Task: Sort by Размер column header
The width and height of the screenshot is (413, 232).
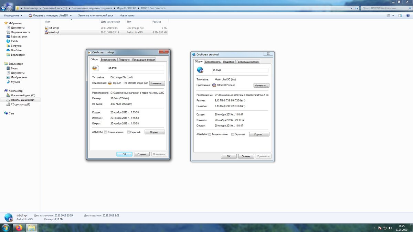Action: click(157, 22)
